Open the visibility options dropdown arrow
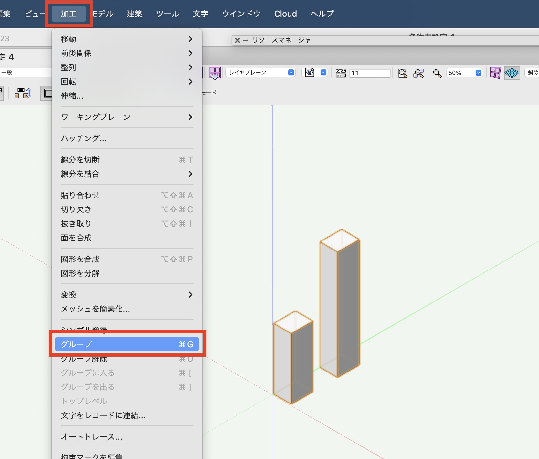This screenshot has height=459, width=539. point(323,73)
